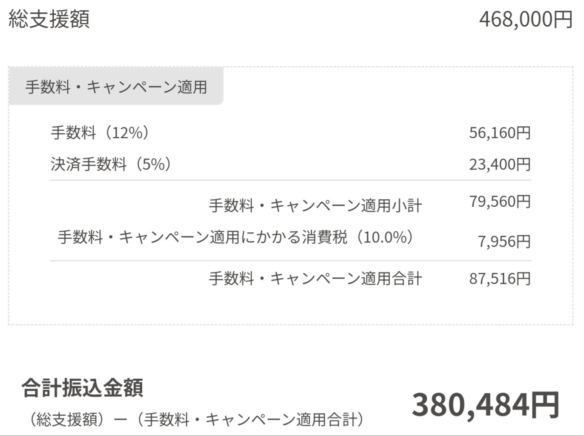584x436 pixels.
Task: Click the 合計振込金額 heading
Action: tap(82, 388)
